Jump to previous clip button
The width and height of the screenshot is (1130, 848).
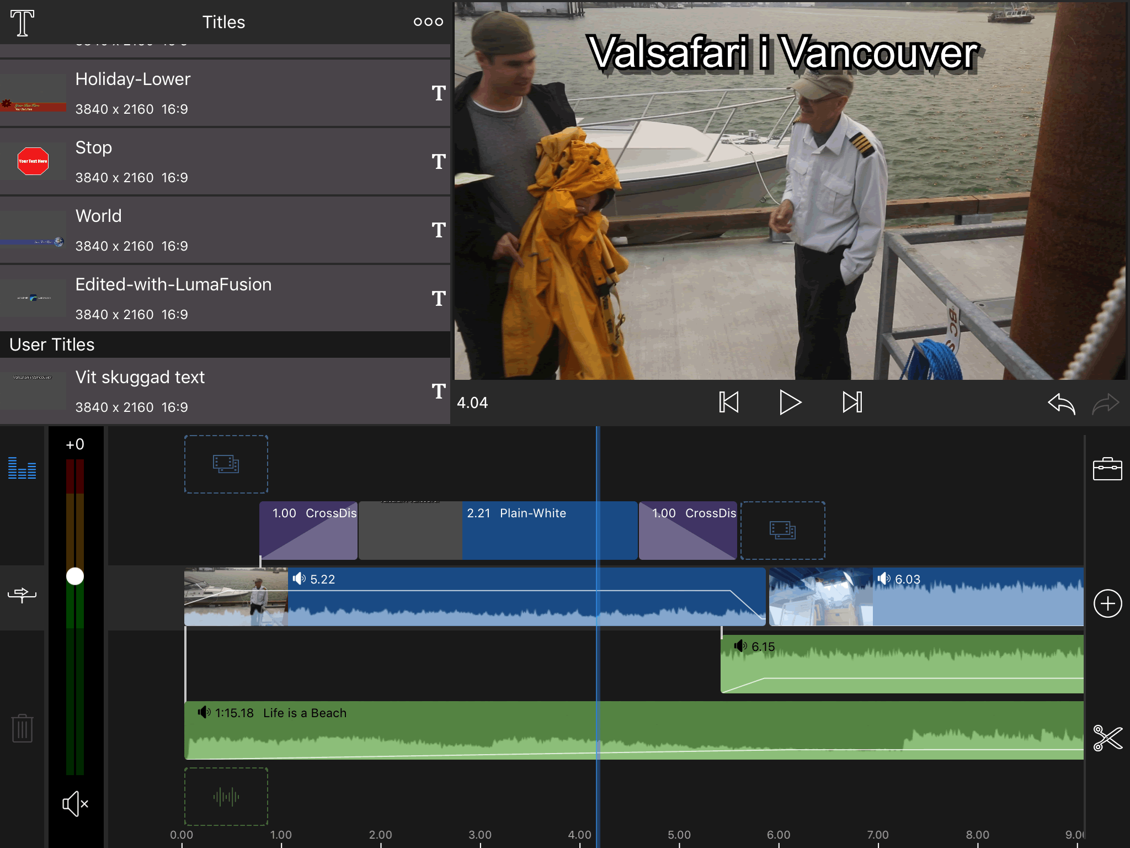point(729,402)
